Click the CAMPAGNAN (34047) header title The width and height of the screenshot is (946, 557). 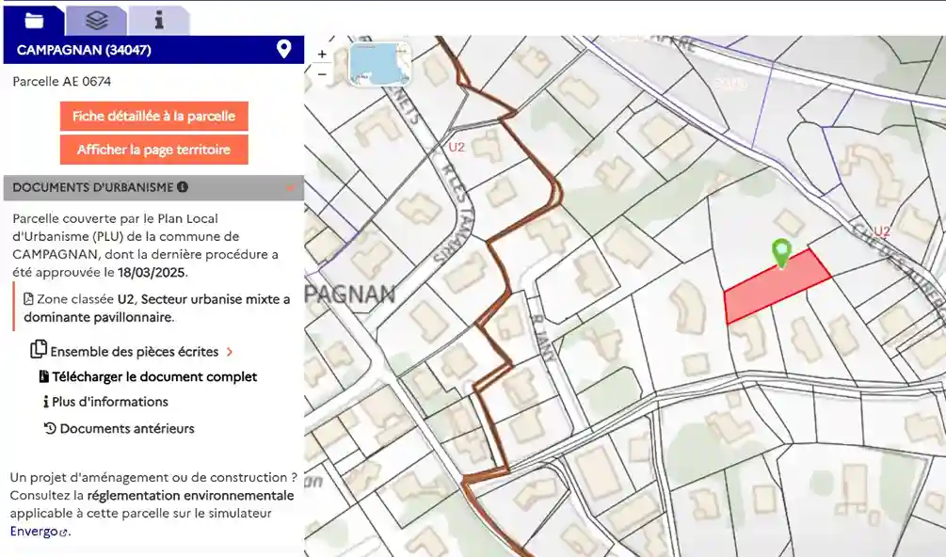84,50
